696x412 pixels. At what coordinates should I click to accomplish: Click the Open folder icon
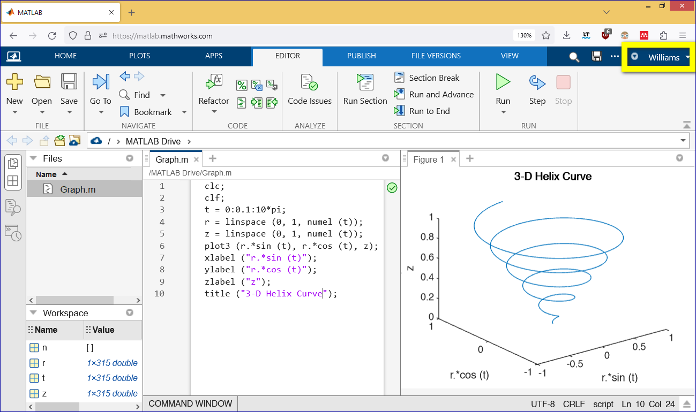[42, 82]
